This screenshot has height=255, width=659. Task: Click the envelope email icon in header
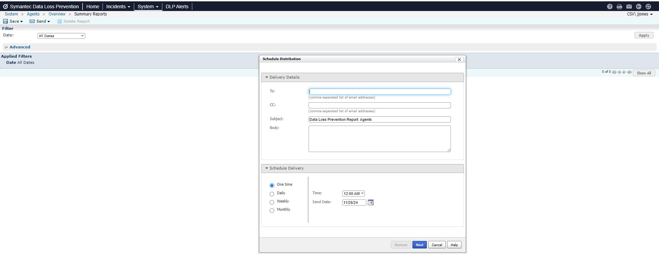pyautogui.click(x=629, y=7)
